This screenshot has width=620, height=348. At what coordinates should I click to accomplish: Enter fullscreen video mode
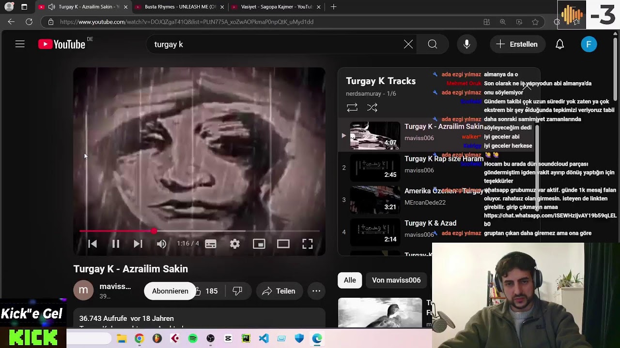308,244
